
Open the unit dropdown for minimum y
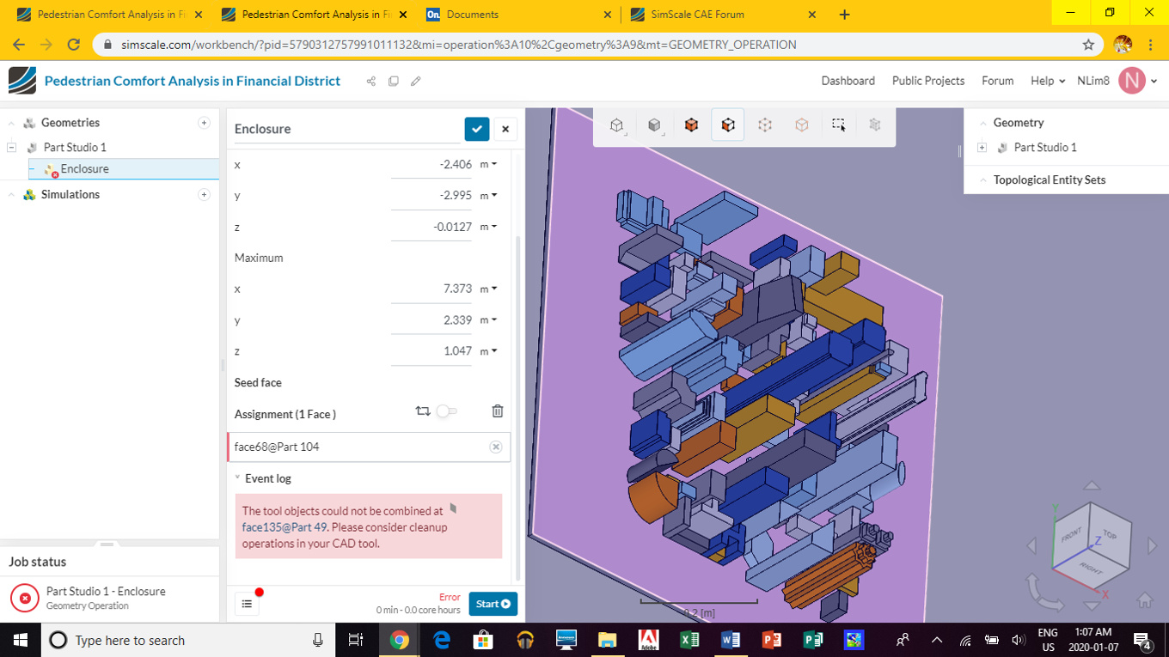489,196
